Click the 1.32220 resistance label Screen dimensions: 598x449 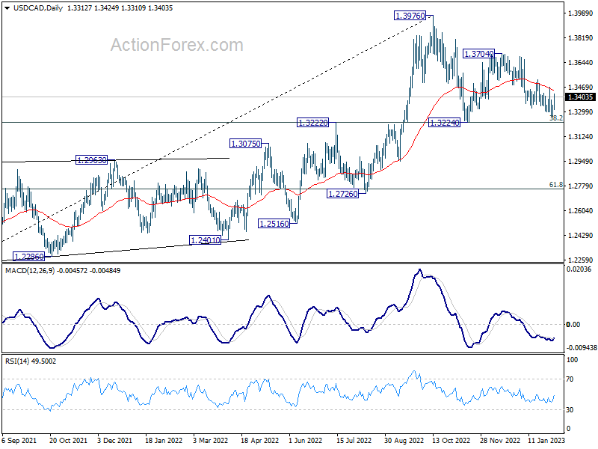point(312,123)
